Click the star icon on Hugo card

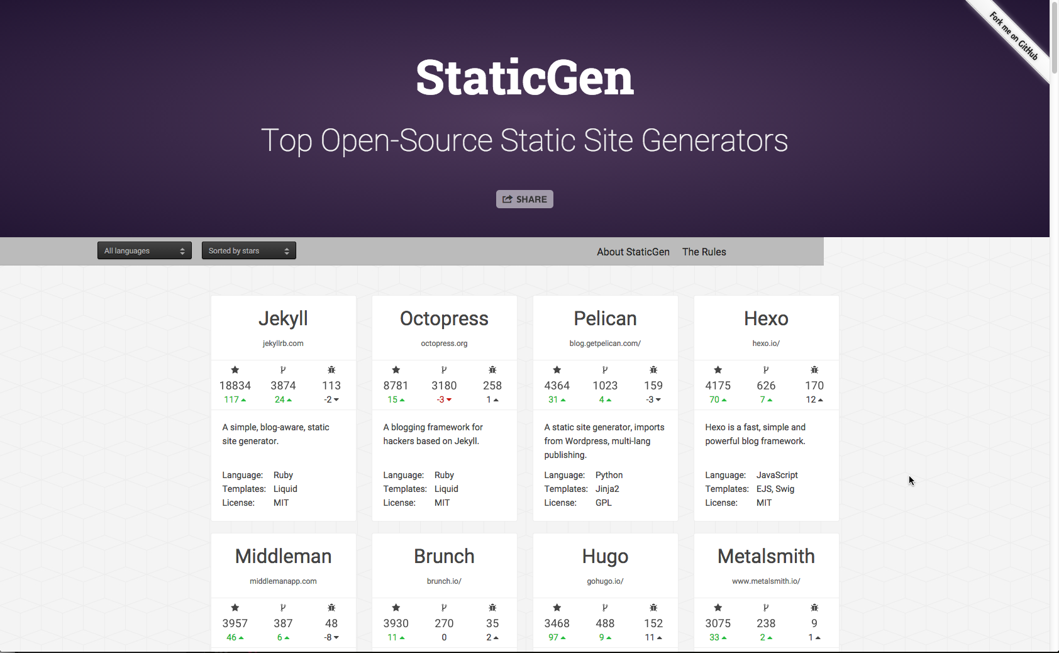(557, 608)
